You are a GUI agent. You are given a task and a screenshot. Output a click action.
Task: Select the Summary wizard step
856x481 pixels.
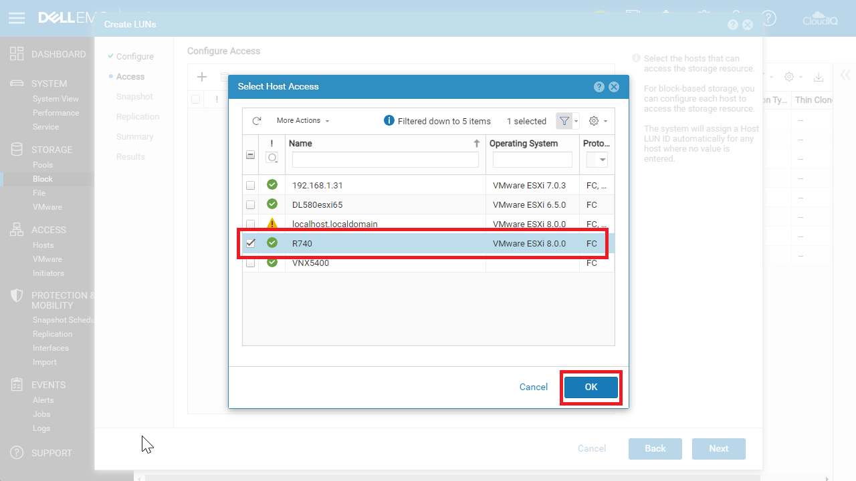point(135,137)
